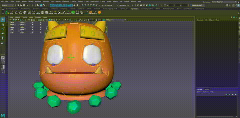
Task: Open the viewport Renderer menu
Action: (x=38, y=17)
